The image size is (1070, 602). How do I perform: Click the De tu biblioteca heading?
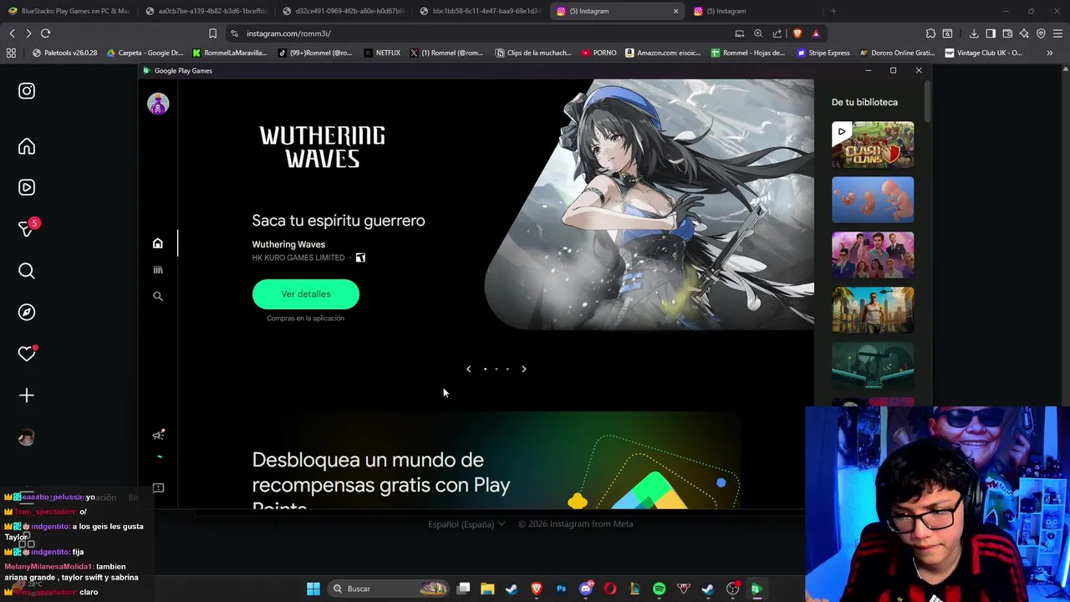(864, 102)
